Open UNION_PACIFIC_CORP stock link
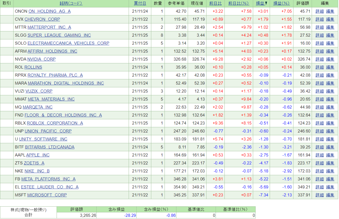The width and height of the screenshot is (339, 219). [x=48, y=131]
